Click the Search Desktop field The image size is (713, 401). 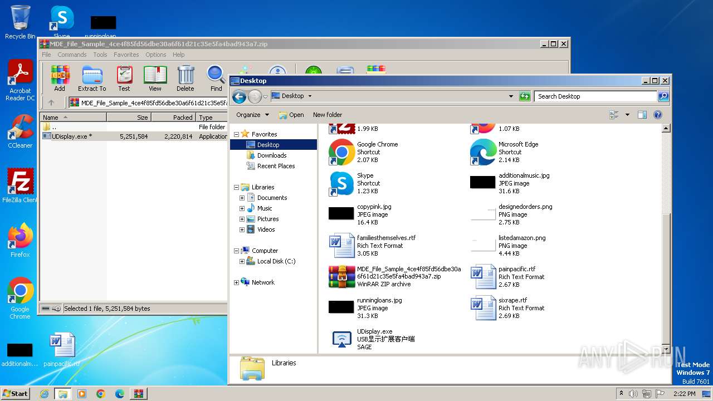(x=595, y=96)
